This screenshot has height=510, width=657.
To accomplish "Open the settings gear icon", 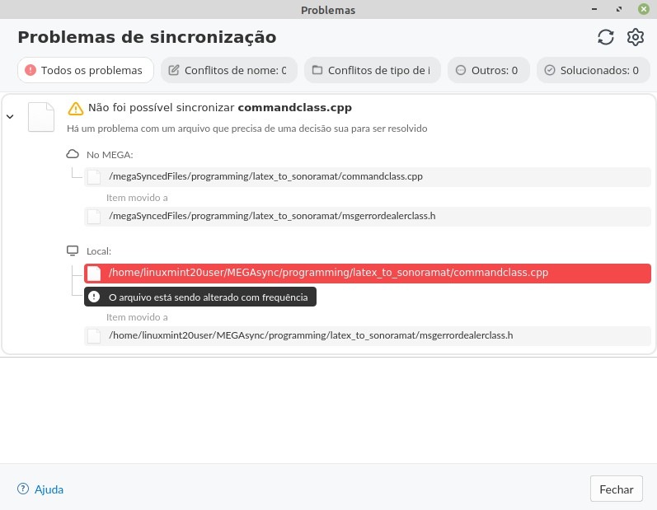I will tap(636, 37).
